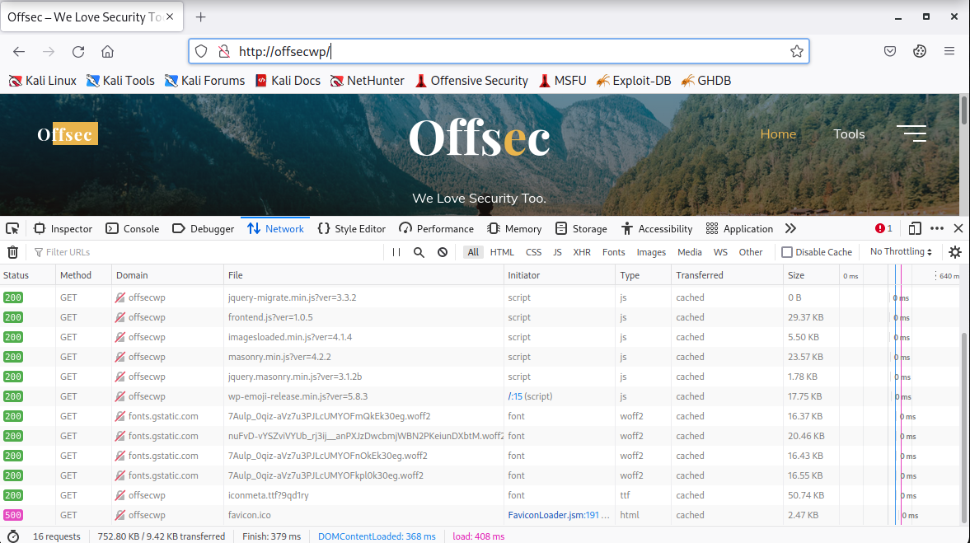Open the DevTools three-dot options menu

click(x=937, y=228)
